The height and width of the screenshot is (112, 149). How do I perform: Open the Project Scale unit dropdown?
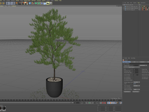point(143,65)
